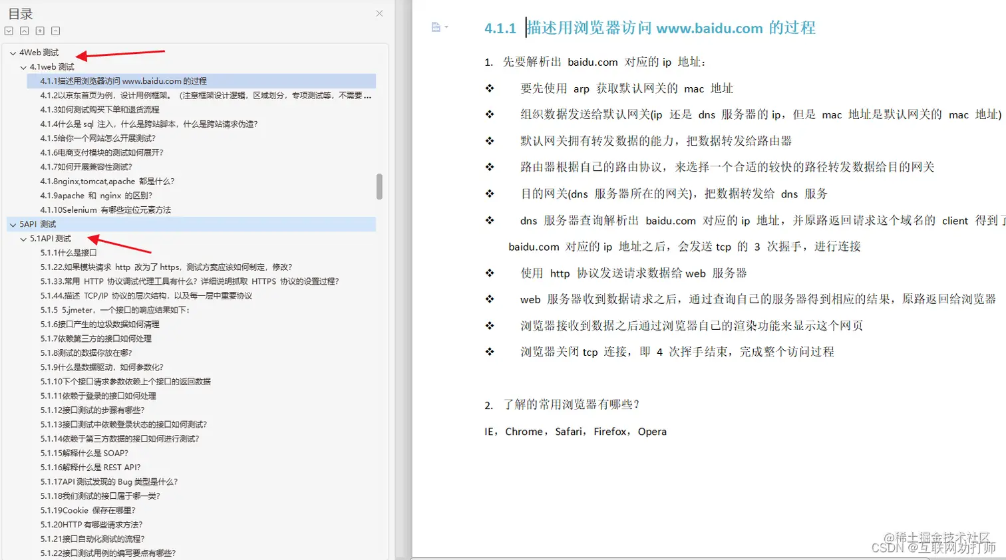Collapse the 5.1API 测试 subsection chevron
The height and width of the screenshot is (560, 1006).
tap(23, 239)
